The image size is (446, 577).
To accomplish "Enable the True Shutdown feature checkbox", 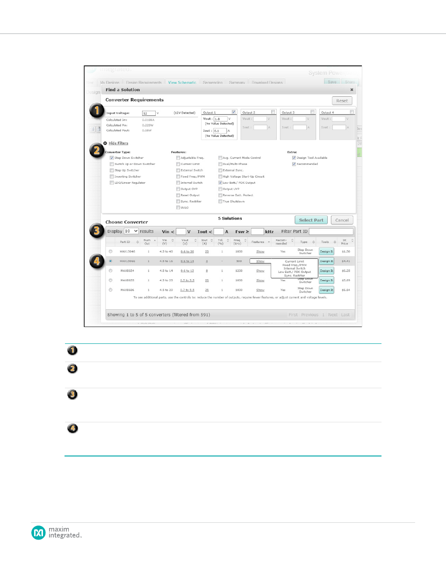I will pyautogui.click(x=220, y=201).
